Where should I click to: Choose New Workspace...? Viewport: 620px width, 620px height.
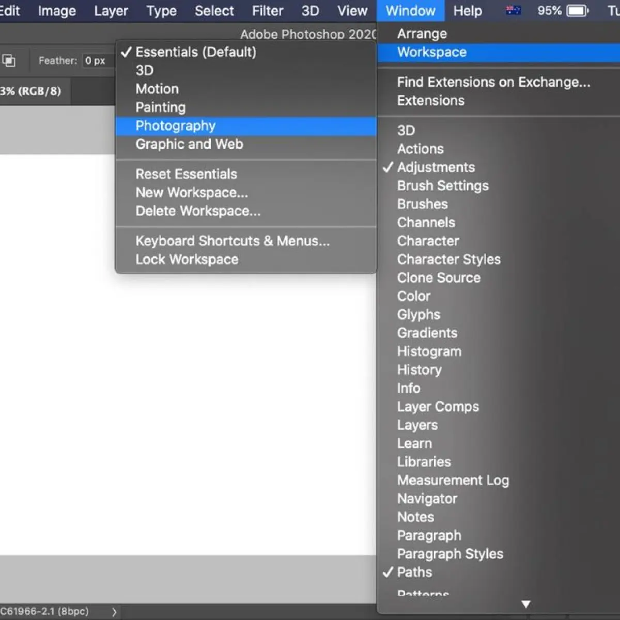246,193
